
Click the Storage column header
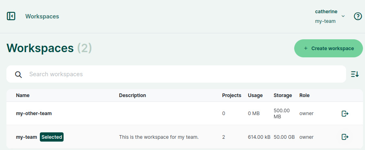click(x=283, y=95)
